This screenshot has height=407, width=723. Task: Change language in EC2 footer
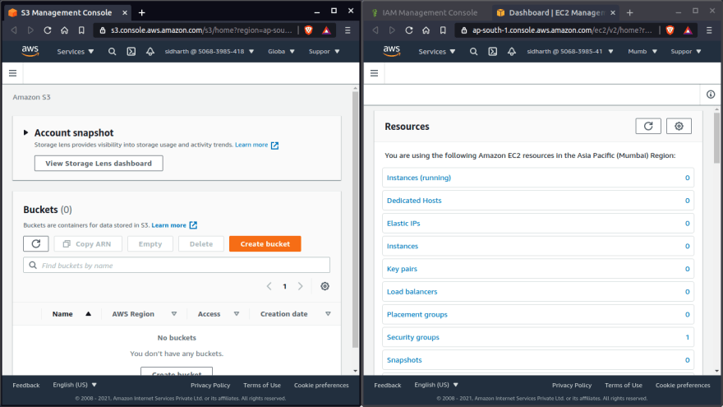[x=436, y=385]
